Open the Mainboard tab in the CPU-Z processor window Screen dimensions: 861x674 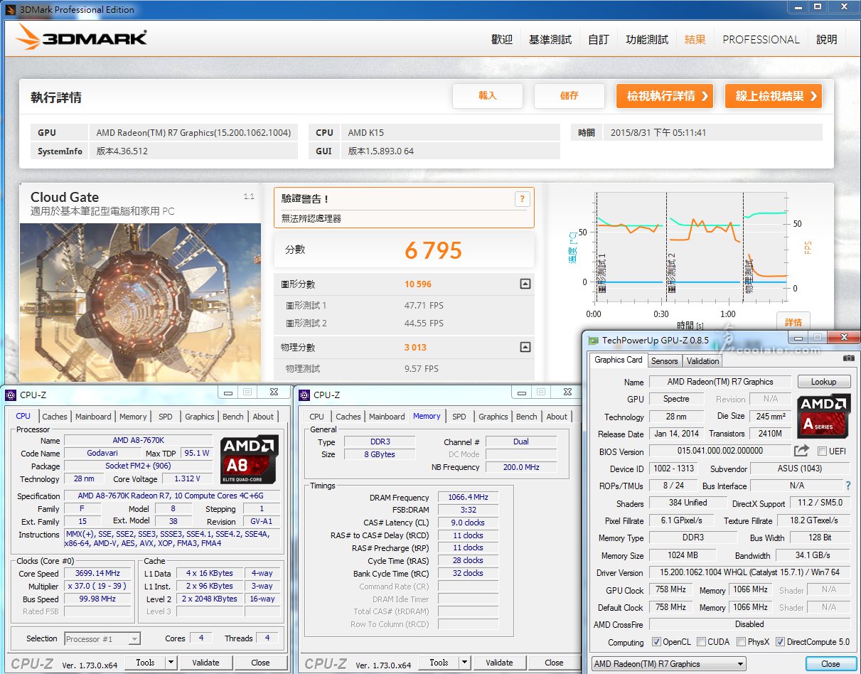click(x=94, y=417)
